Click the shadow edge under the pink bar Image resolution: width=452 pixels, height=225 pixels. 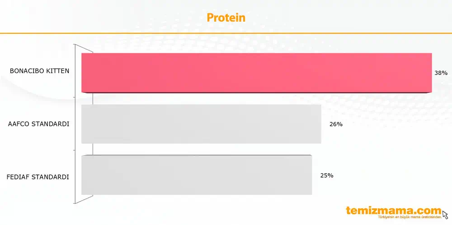click(x=257, y=92)
